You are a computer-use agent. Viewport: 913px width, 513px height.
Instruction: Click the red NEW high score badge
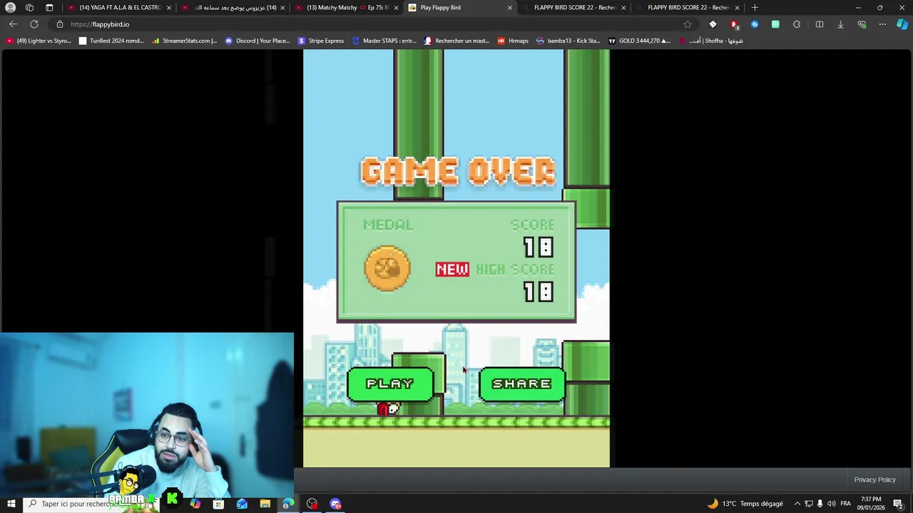tap(452, 269)
